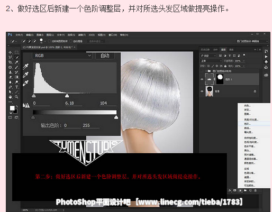Click the clipping warning icon in Levels

26,105
